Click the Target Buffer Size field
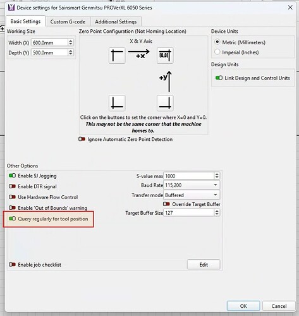Image resolution: width=299 pixels, height=316 pixels. tap(188, 213)
